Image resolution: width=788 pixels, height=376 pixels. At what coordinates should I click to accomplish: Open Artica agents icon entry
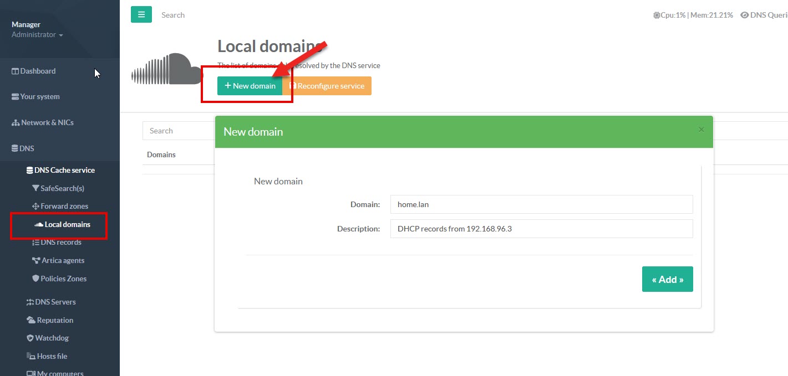click(x=36, y=260)
